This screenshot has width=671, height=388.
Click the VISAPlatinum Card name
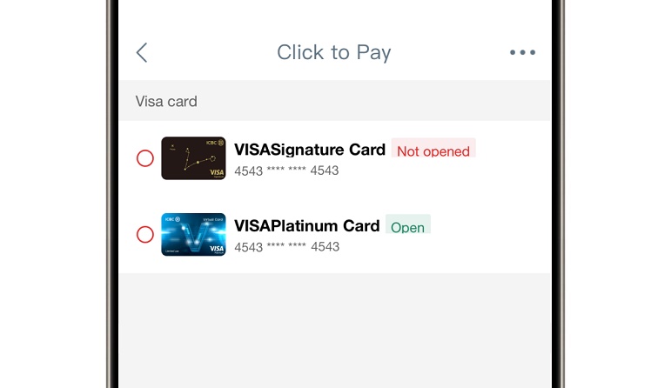(307, 226)
